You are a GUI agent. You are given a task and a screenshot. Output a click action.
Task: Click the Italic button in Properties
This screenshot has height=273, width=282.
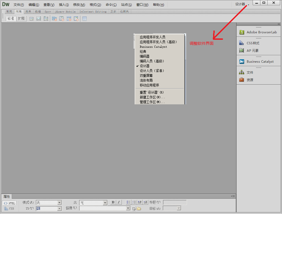coord(119,203)
